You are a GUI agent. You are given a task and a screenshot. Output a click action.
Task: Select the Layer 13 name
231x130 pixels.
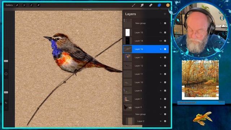tap(139, 57)
